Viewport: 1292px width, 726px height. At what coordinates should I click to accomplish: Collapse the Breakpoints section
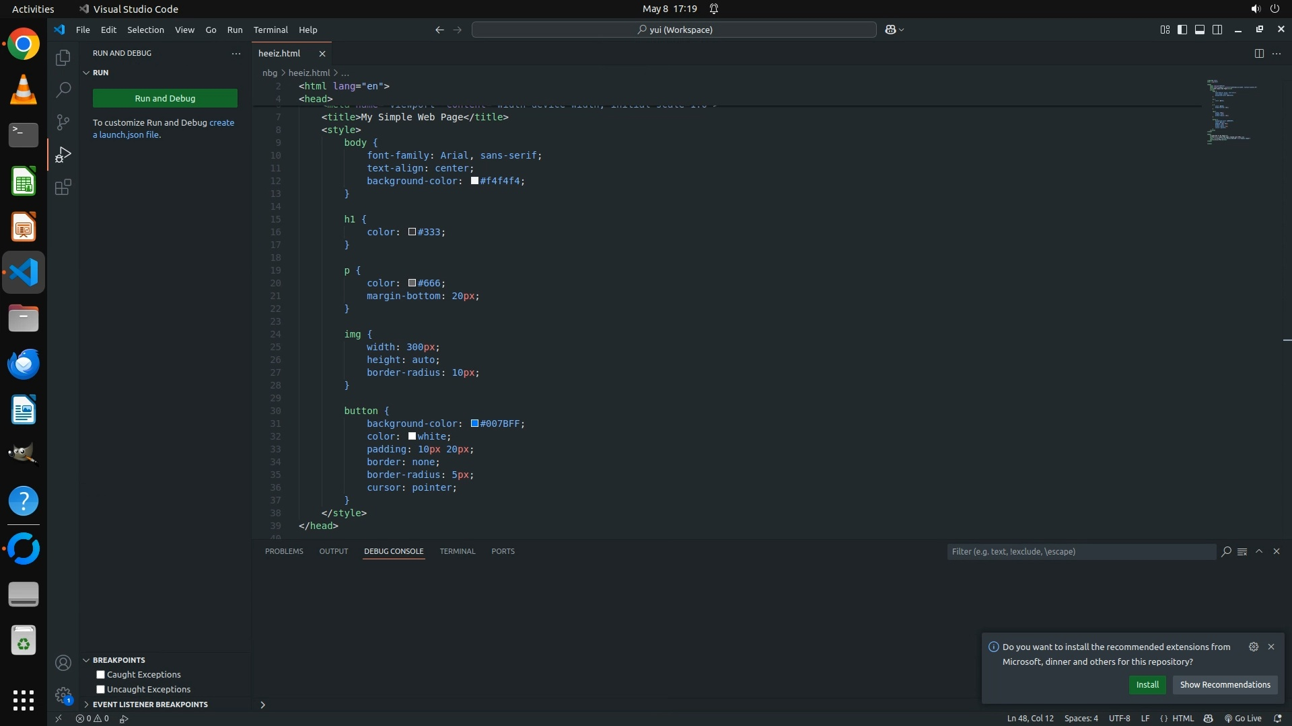(x=86, y=660)
